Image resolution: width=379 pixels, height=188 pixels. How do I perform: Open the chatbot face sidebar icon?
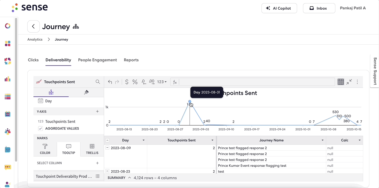[7, 150]
